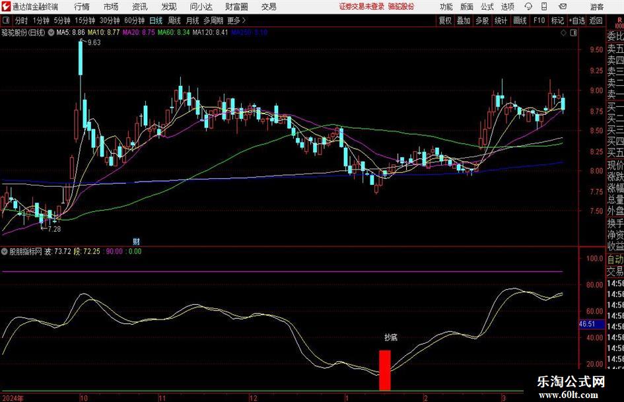Viewport: 624px width, 402px height.
Task: Click the 游客 guest account label
Action: click(x=597, y=7)
